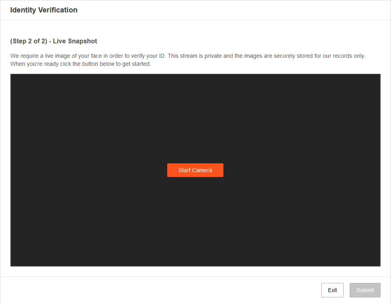Image resolution: width=391 pixels, height=303 pixels.
Task: Click the text "verify your ID"
Action: click(x=148, y=56)
